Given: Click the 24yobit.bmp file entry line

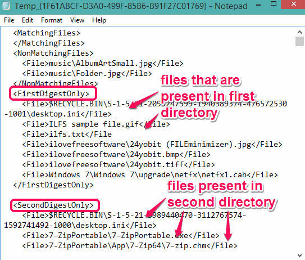Looking at the screenshot, I should click(116, 155).
